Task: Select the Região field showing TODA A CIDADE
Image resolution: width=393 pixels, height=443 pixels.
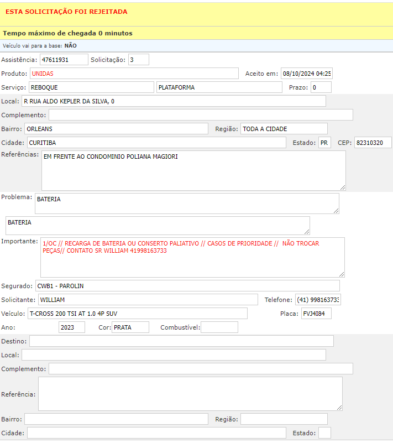Action: [284, 129]
